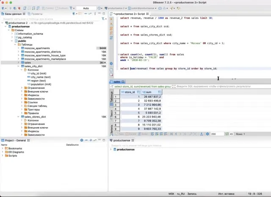Click execute script icon in editor sidebar
271x197 pixels.
tap(111, 28)
